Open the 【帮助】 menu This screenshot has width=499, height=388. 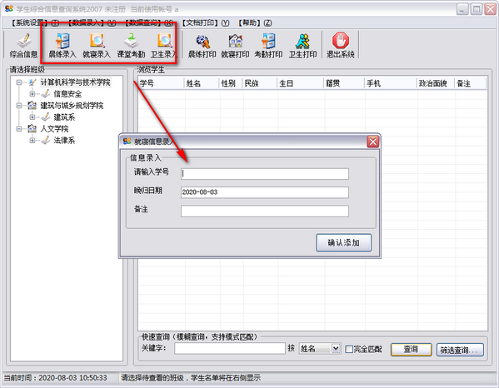[x=255, y=23]
